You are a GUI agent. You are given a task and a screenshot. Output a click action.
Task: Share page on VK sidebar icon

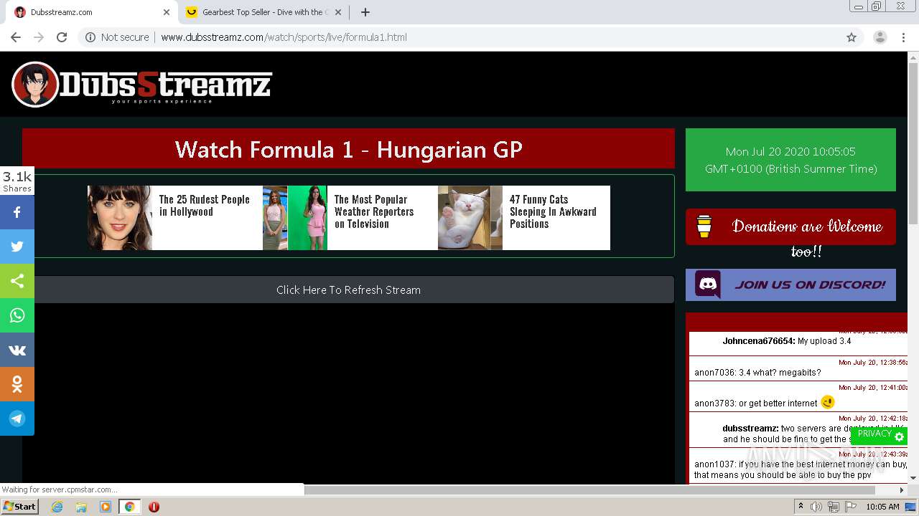[17, 350]
